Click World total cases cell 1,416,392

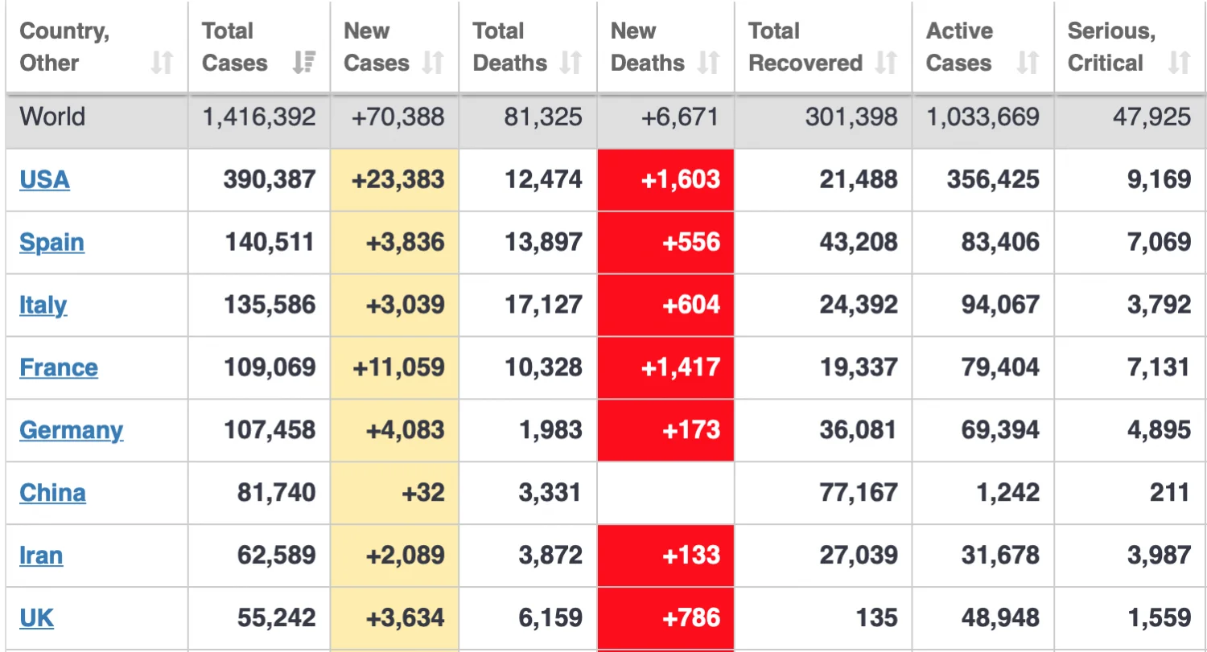coord(258,117)
